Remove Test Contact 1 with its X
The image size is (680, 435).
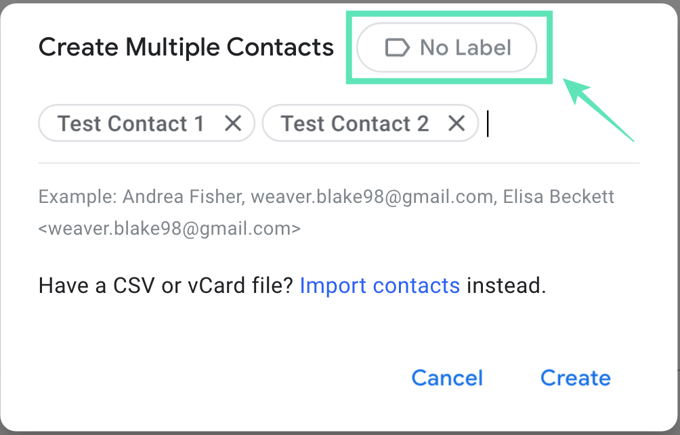233,124
